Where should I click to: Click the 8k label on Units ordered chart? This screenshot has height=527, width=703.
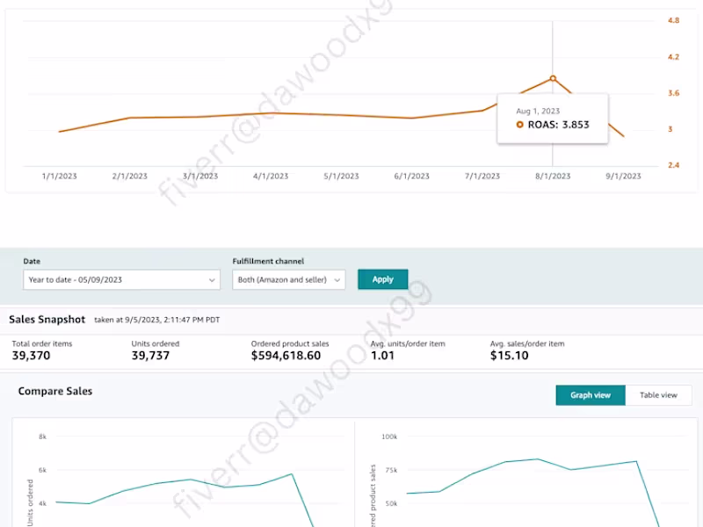pos(42,437)
